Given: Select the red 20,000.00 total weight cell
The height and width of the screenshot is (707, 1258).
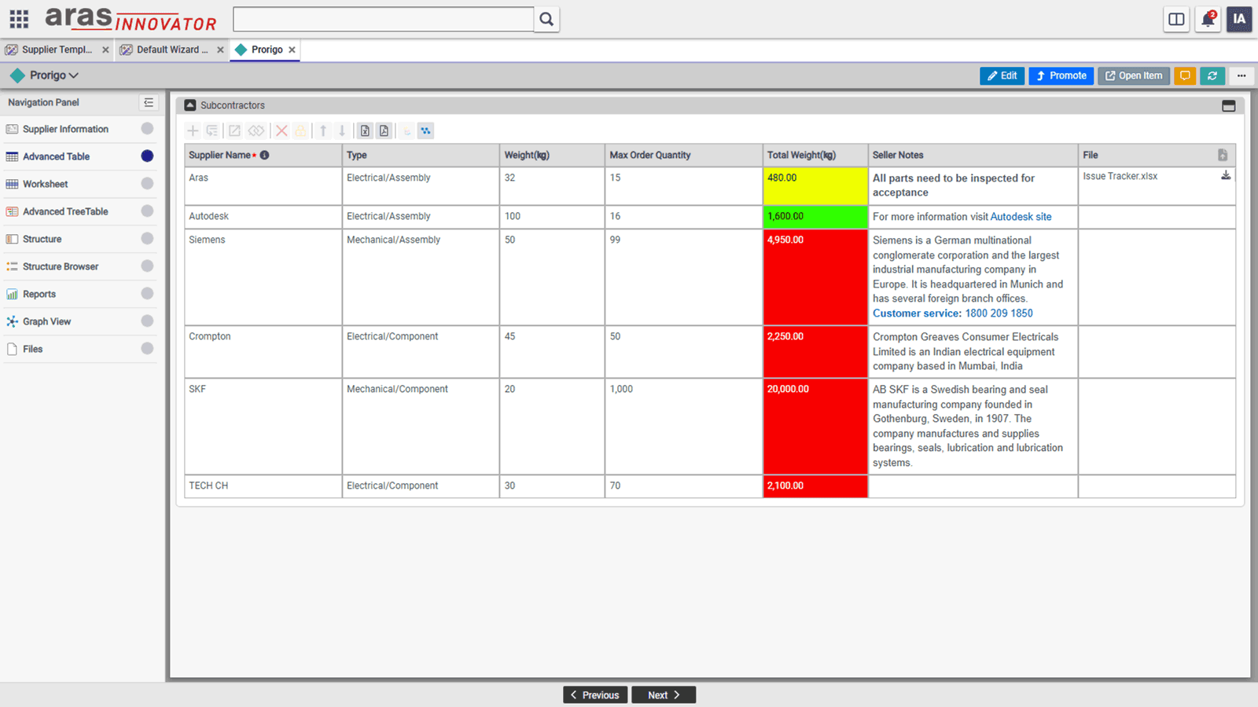Looking at the screenshot, I should tap(815, 427).
